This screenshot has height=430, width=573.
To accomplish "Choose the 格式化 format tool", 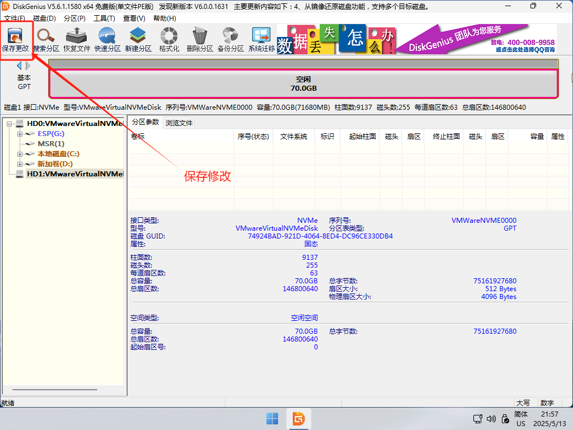I will click(x=169, y=40).
